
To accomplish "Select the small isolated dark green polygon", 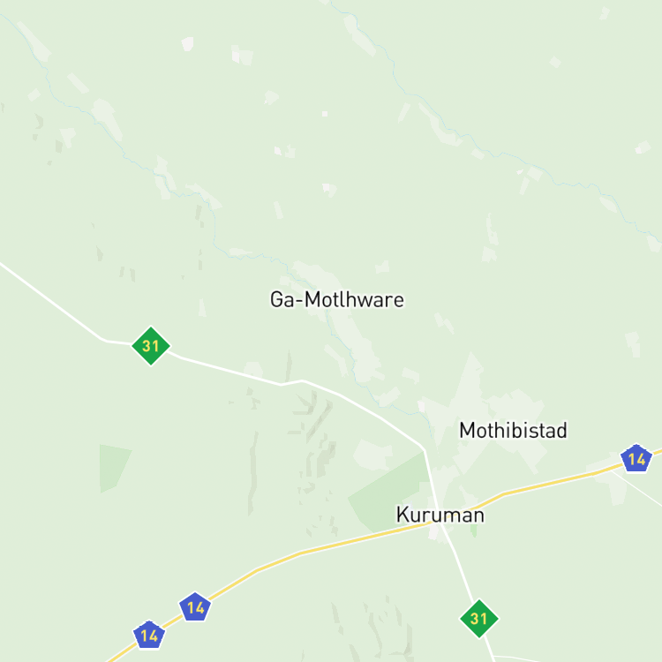I will (113, 468).
